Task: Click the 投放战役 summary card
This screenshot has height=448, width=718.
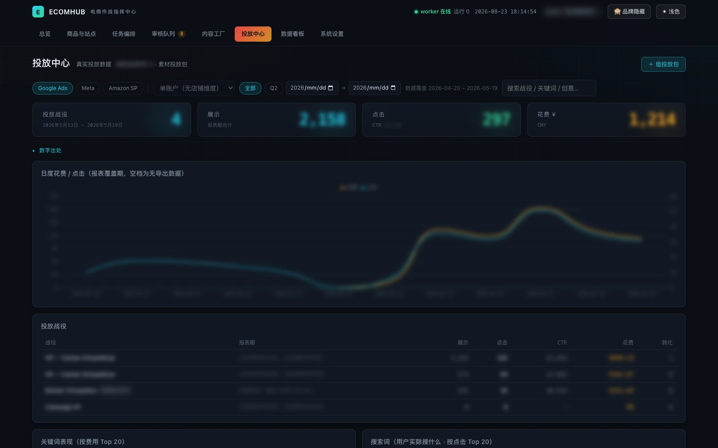Action: (x=112, y=120)
